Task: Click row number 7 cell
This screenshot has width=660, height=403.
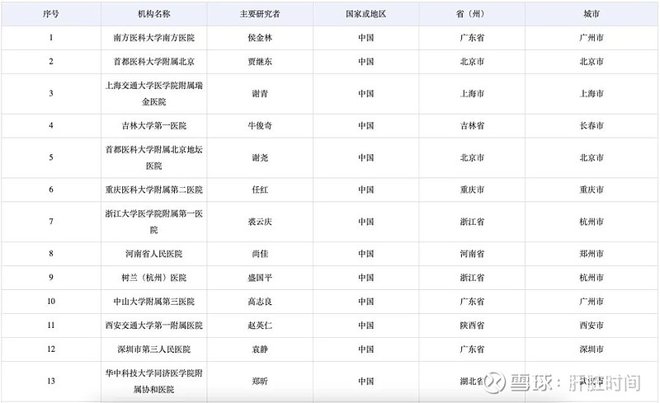Action: [51, 222]
